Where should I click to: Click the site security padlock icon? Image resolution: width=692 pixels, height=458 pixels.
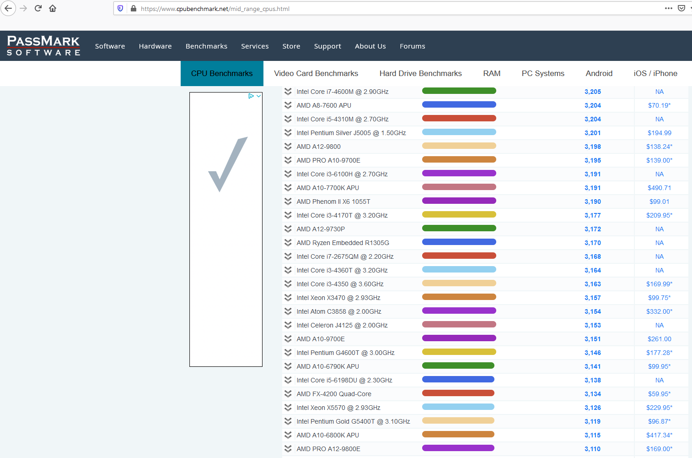[134, 8]
